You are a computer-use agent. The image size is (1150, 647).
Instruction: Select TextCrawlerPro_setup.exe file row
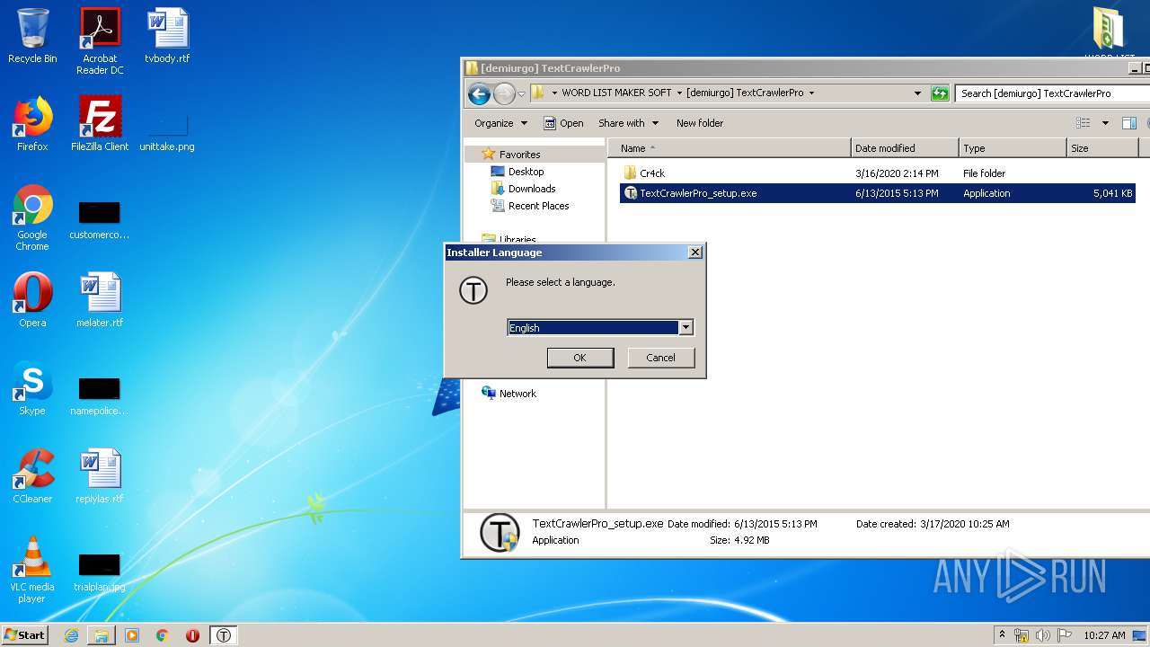click(x=877, y=193)
